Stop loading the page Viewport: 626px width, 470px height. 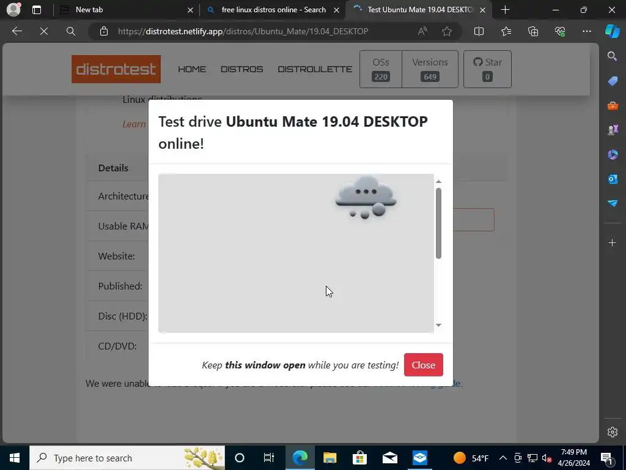(44, 31)
